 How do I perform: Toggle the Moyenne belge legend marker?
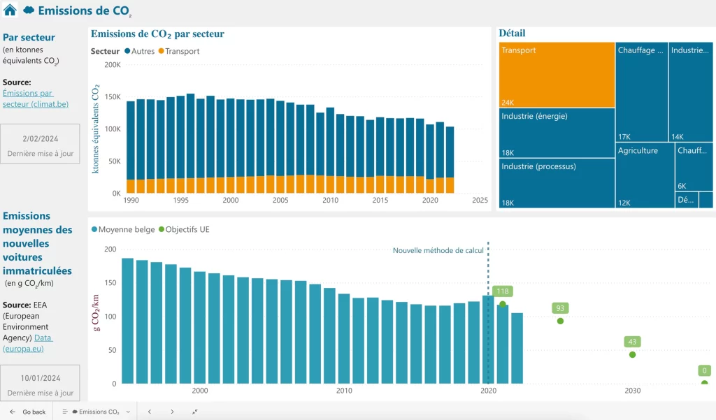(x=94, y=229)
